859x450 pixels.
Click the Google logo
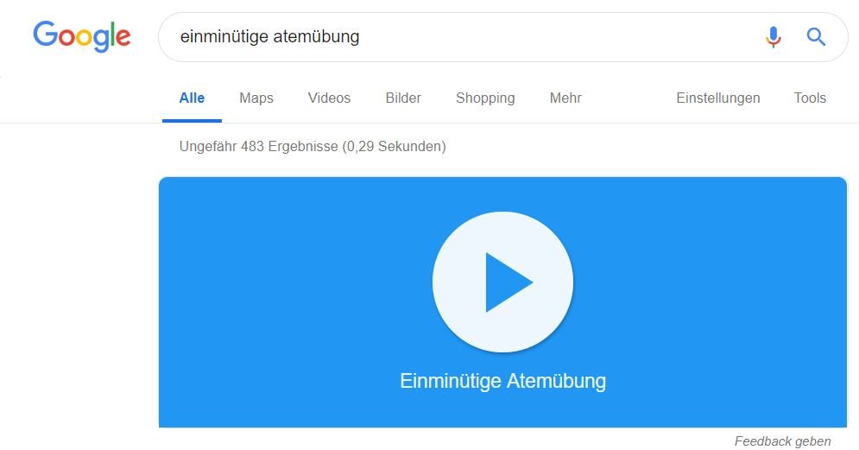click(x=82, y=36)
